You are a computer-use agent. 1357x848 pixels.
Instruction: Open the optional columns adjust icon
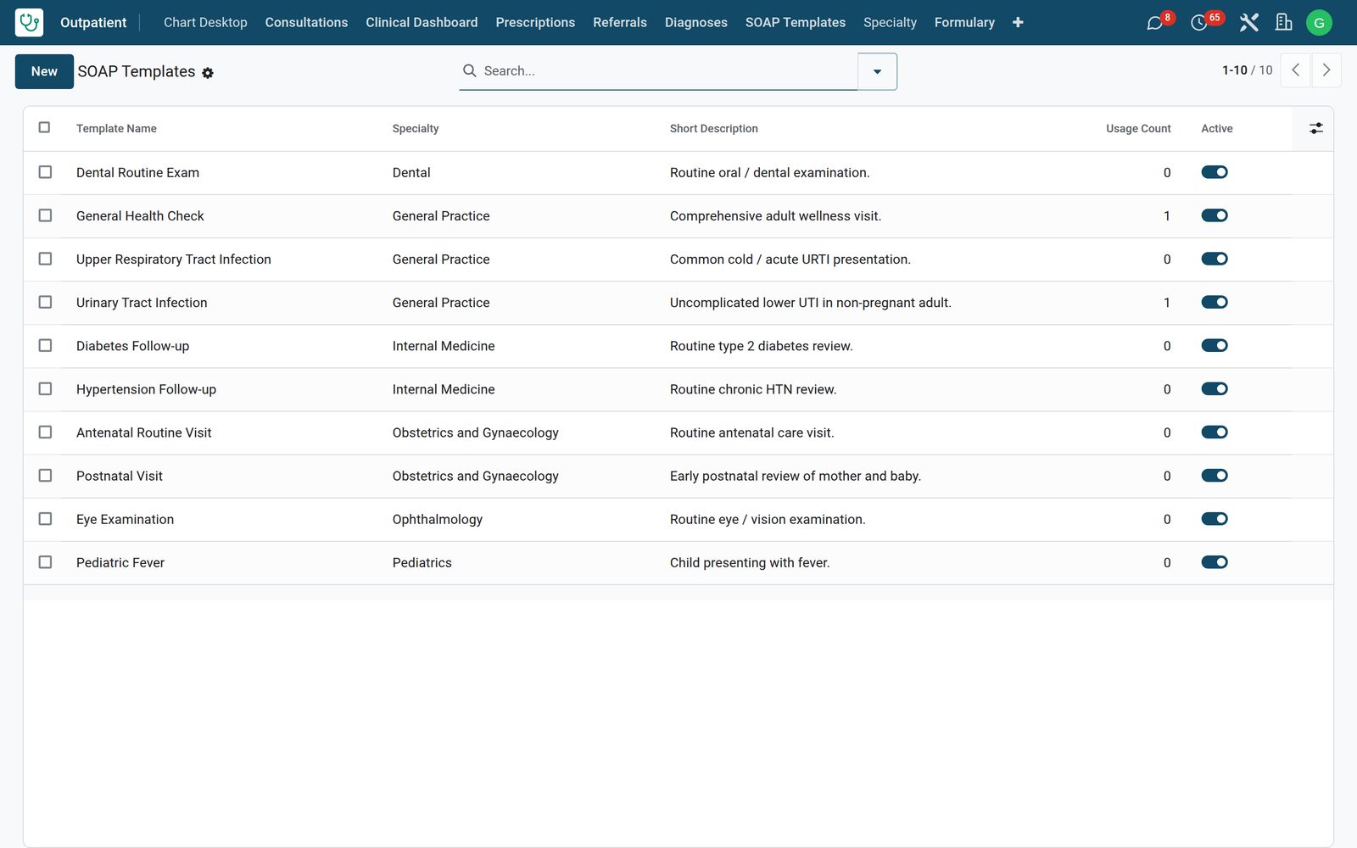pos(1315,128)
